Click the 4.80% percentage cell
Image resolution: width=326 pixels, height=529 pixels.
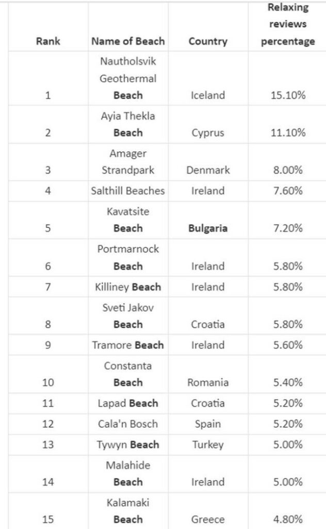pyautogui.click(x=288, y=519)
